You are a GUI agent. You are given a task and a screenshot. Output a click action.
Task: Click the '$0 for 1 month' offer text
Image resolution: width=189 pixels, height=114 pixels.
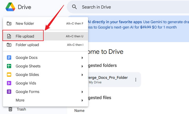(x=164, y=27)
